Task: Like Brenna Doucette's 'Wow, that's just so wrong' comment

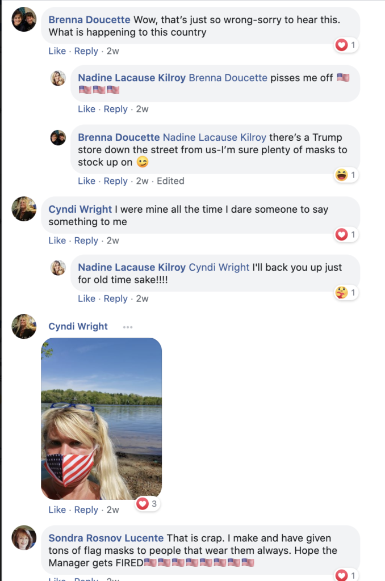Action: coord(57,51)
